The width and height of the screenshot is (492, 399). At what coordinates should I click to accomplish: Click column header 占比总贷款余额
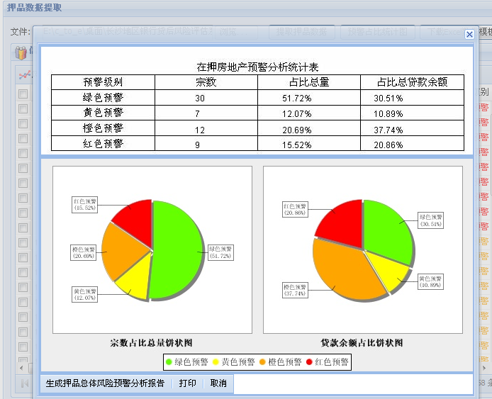[413, 82]
